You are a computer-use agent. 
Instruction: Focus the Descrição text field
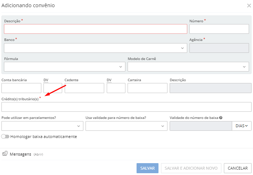click(x=96, y=29)
